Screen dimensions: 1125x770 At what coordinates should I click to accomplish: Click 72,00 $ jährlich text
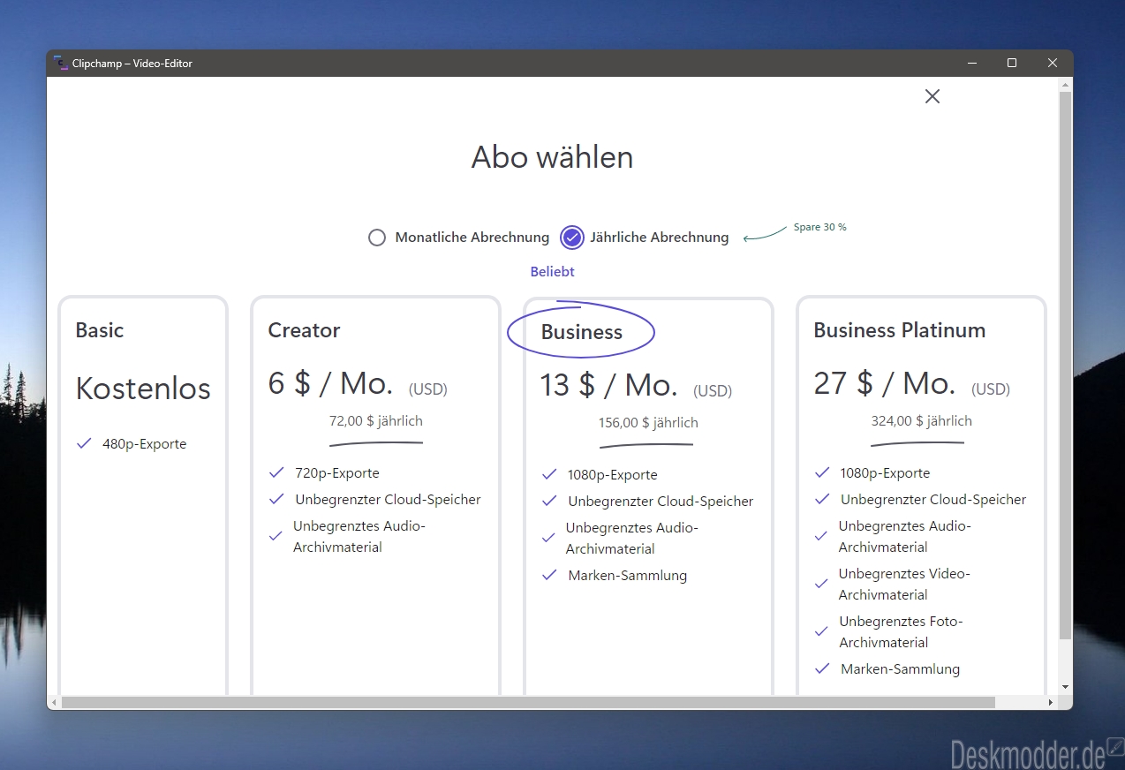(376, 421)
